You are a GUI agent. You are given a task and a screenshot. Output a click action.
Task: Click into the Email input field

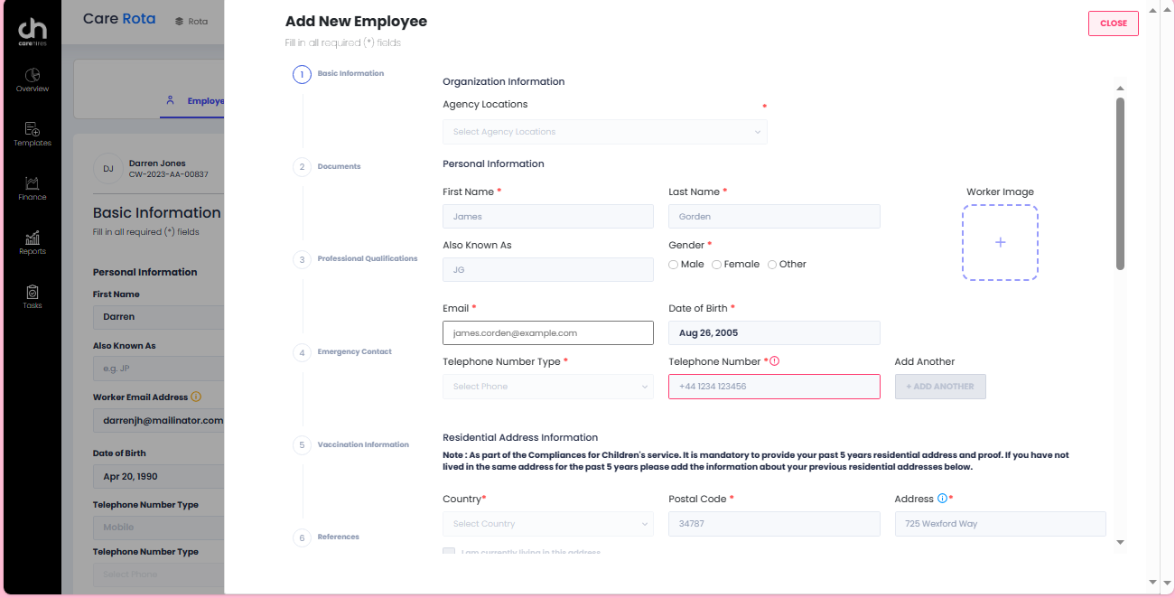pos(547,332)
